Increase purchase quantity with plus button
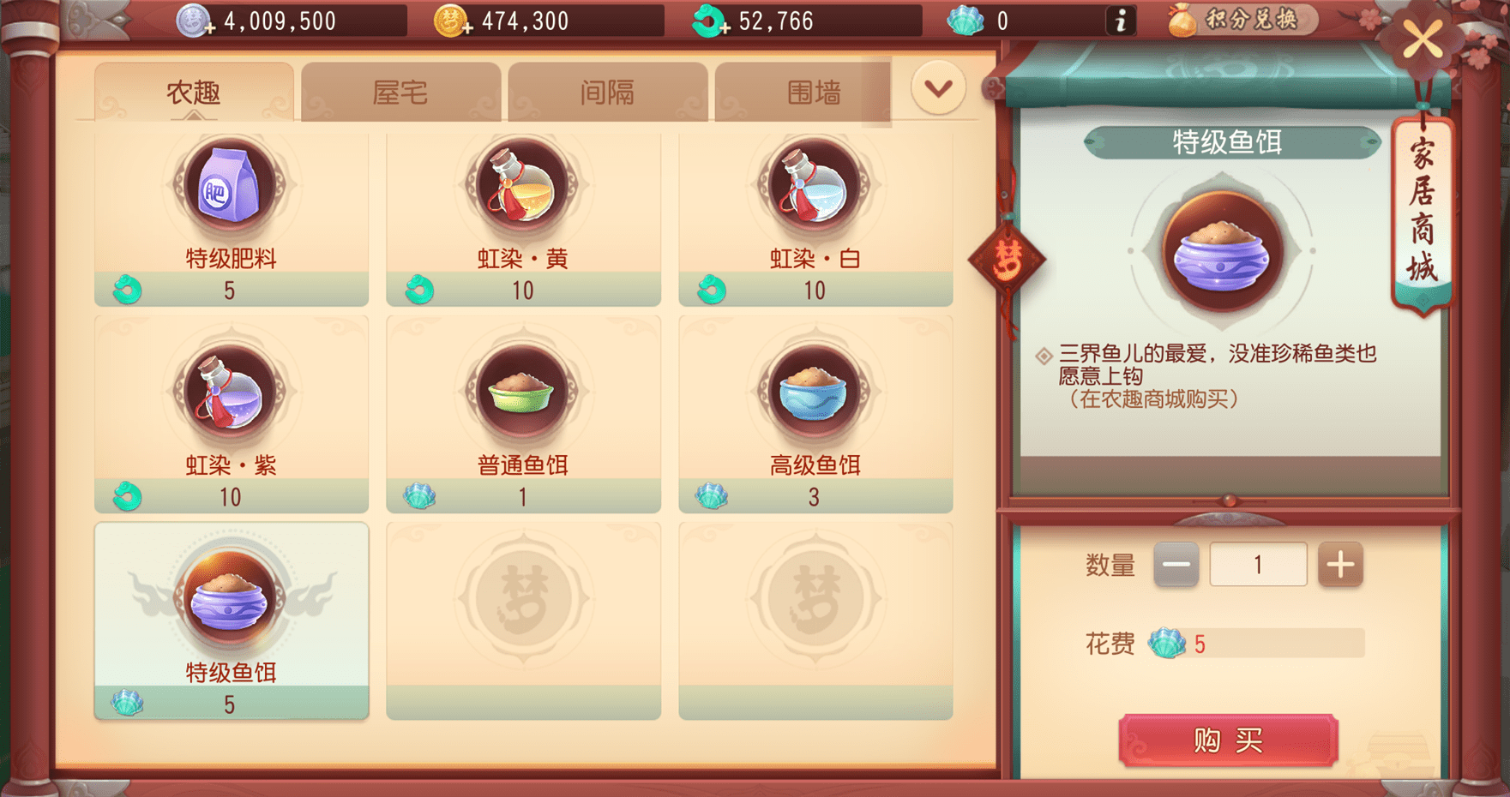The height and width of the screenshot is (797, 1510). (1340, 565)
